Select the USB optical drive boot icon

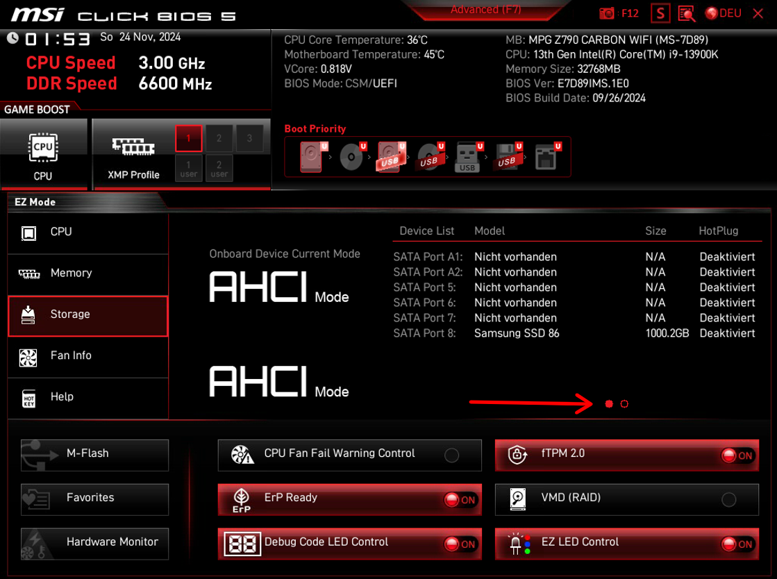pyautogui.click(x=431, y=157)
